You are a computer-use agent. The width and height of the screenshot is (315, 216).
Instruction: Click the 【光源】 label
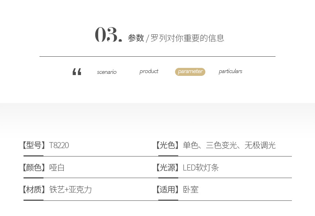(167, 167)
